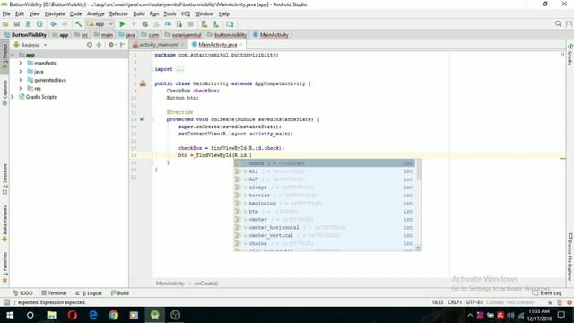Open the Event Log
Image resolution: width=574 pixels, height=323 pixels.
[x=547, y=293]
